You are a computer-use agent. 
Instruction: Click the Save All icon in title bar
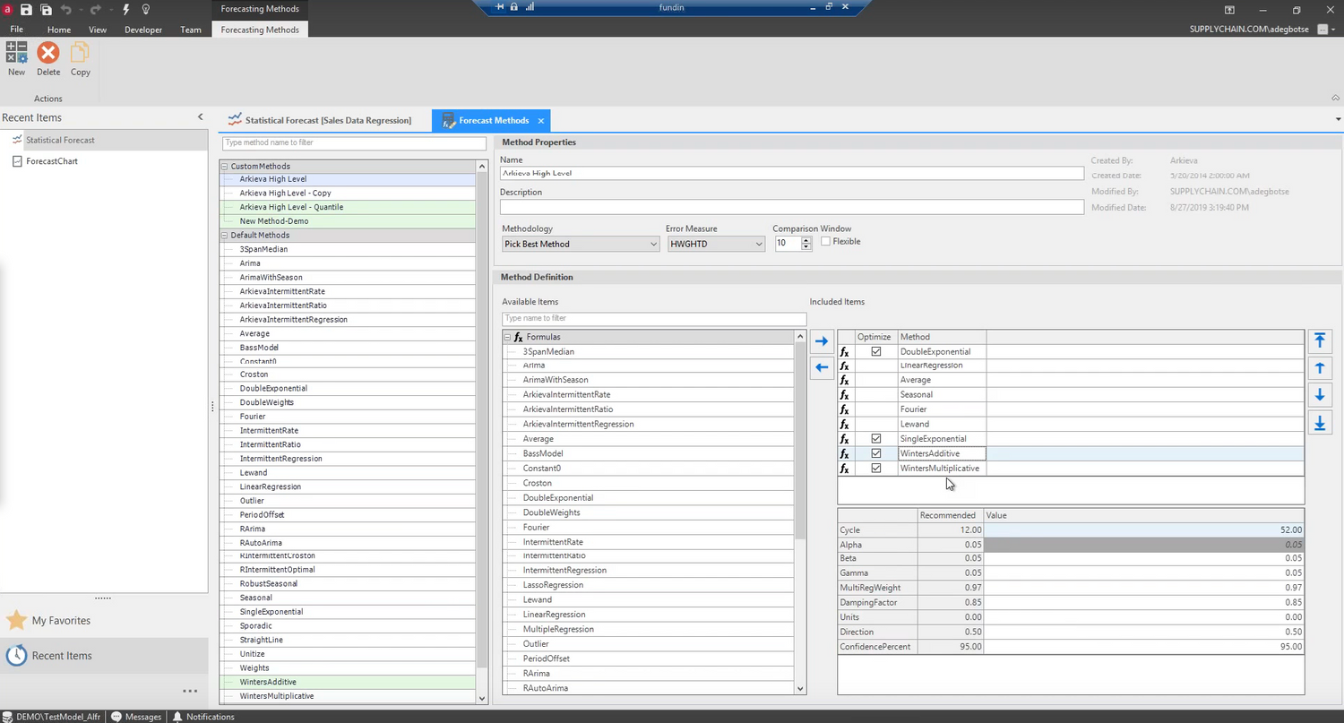(46, 9)
